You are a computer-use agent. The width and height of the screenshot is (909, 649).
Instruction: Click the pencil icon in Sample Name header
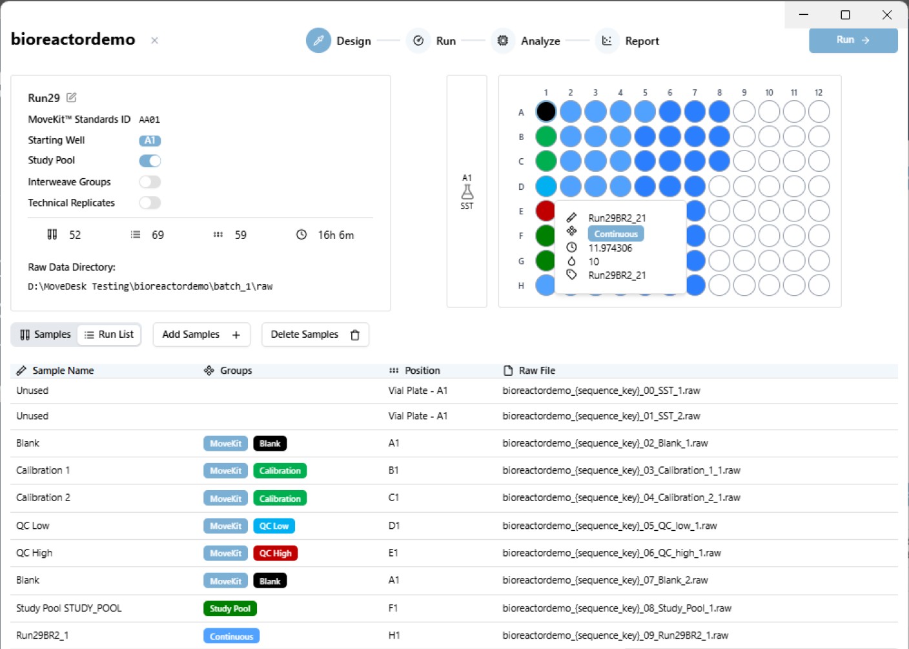(x=21, y=371)
